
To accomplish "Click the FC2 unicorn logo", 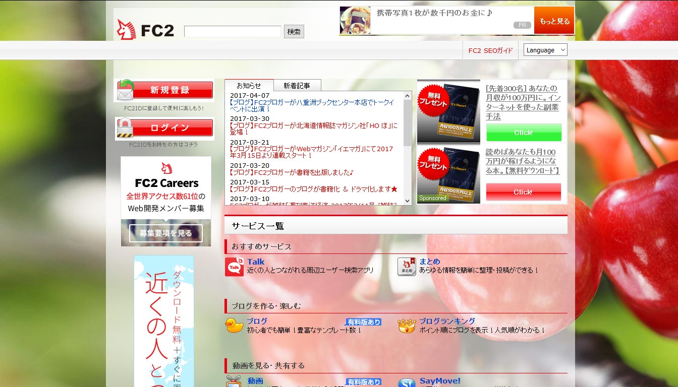I will coord(145,30).
